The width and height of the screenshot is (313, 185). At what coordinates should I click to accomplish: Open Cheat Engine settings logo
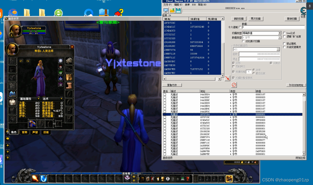tap(303, 11)
